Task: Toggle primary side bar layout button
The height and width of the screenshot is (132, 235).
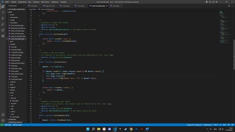Action: [x=207, y=2]
